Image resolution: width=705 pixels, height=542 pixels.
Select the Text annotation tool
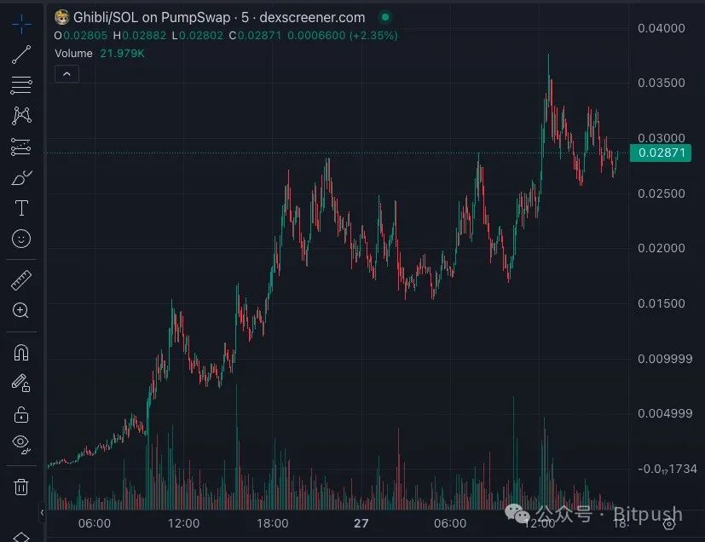coord(21,208)
